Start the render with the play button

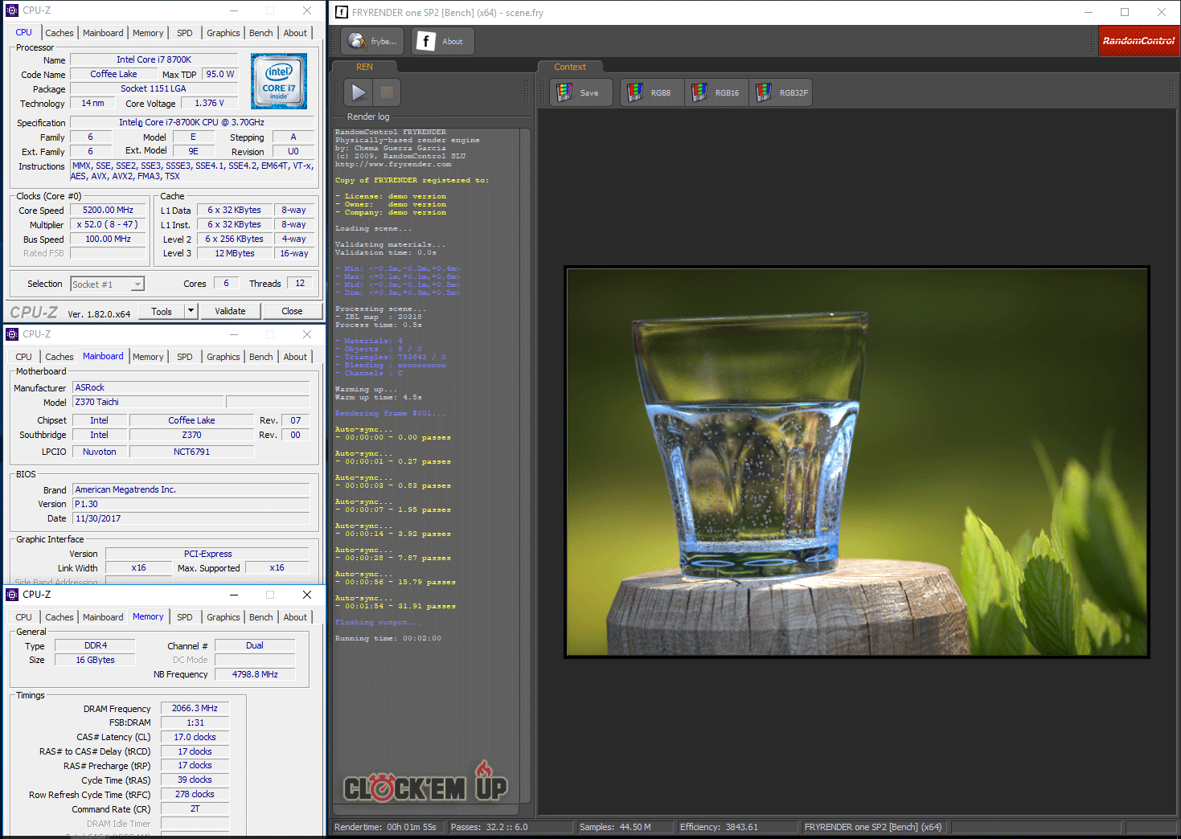point(359,92)
